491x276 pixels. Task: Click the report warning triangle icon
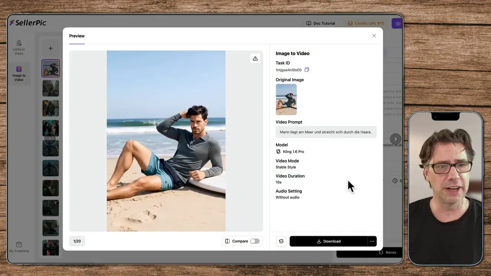pos(255,58)
